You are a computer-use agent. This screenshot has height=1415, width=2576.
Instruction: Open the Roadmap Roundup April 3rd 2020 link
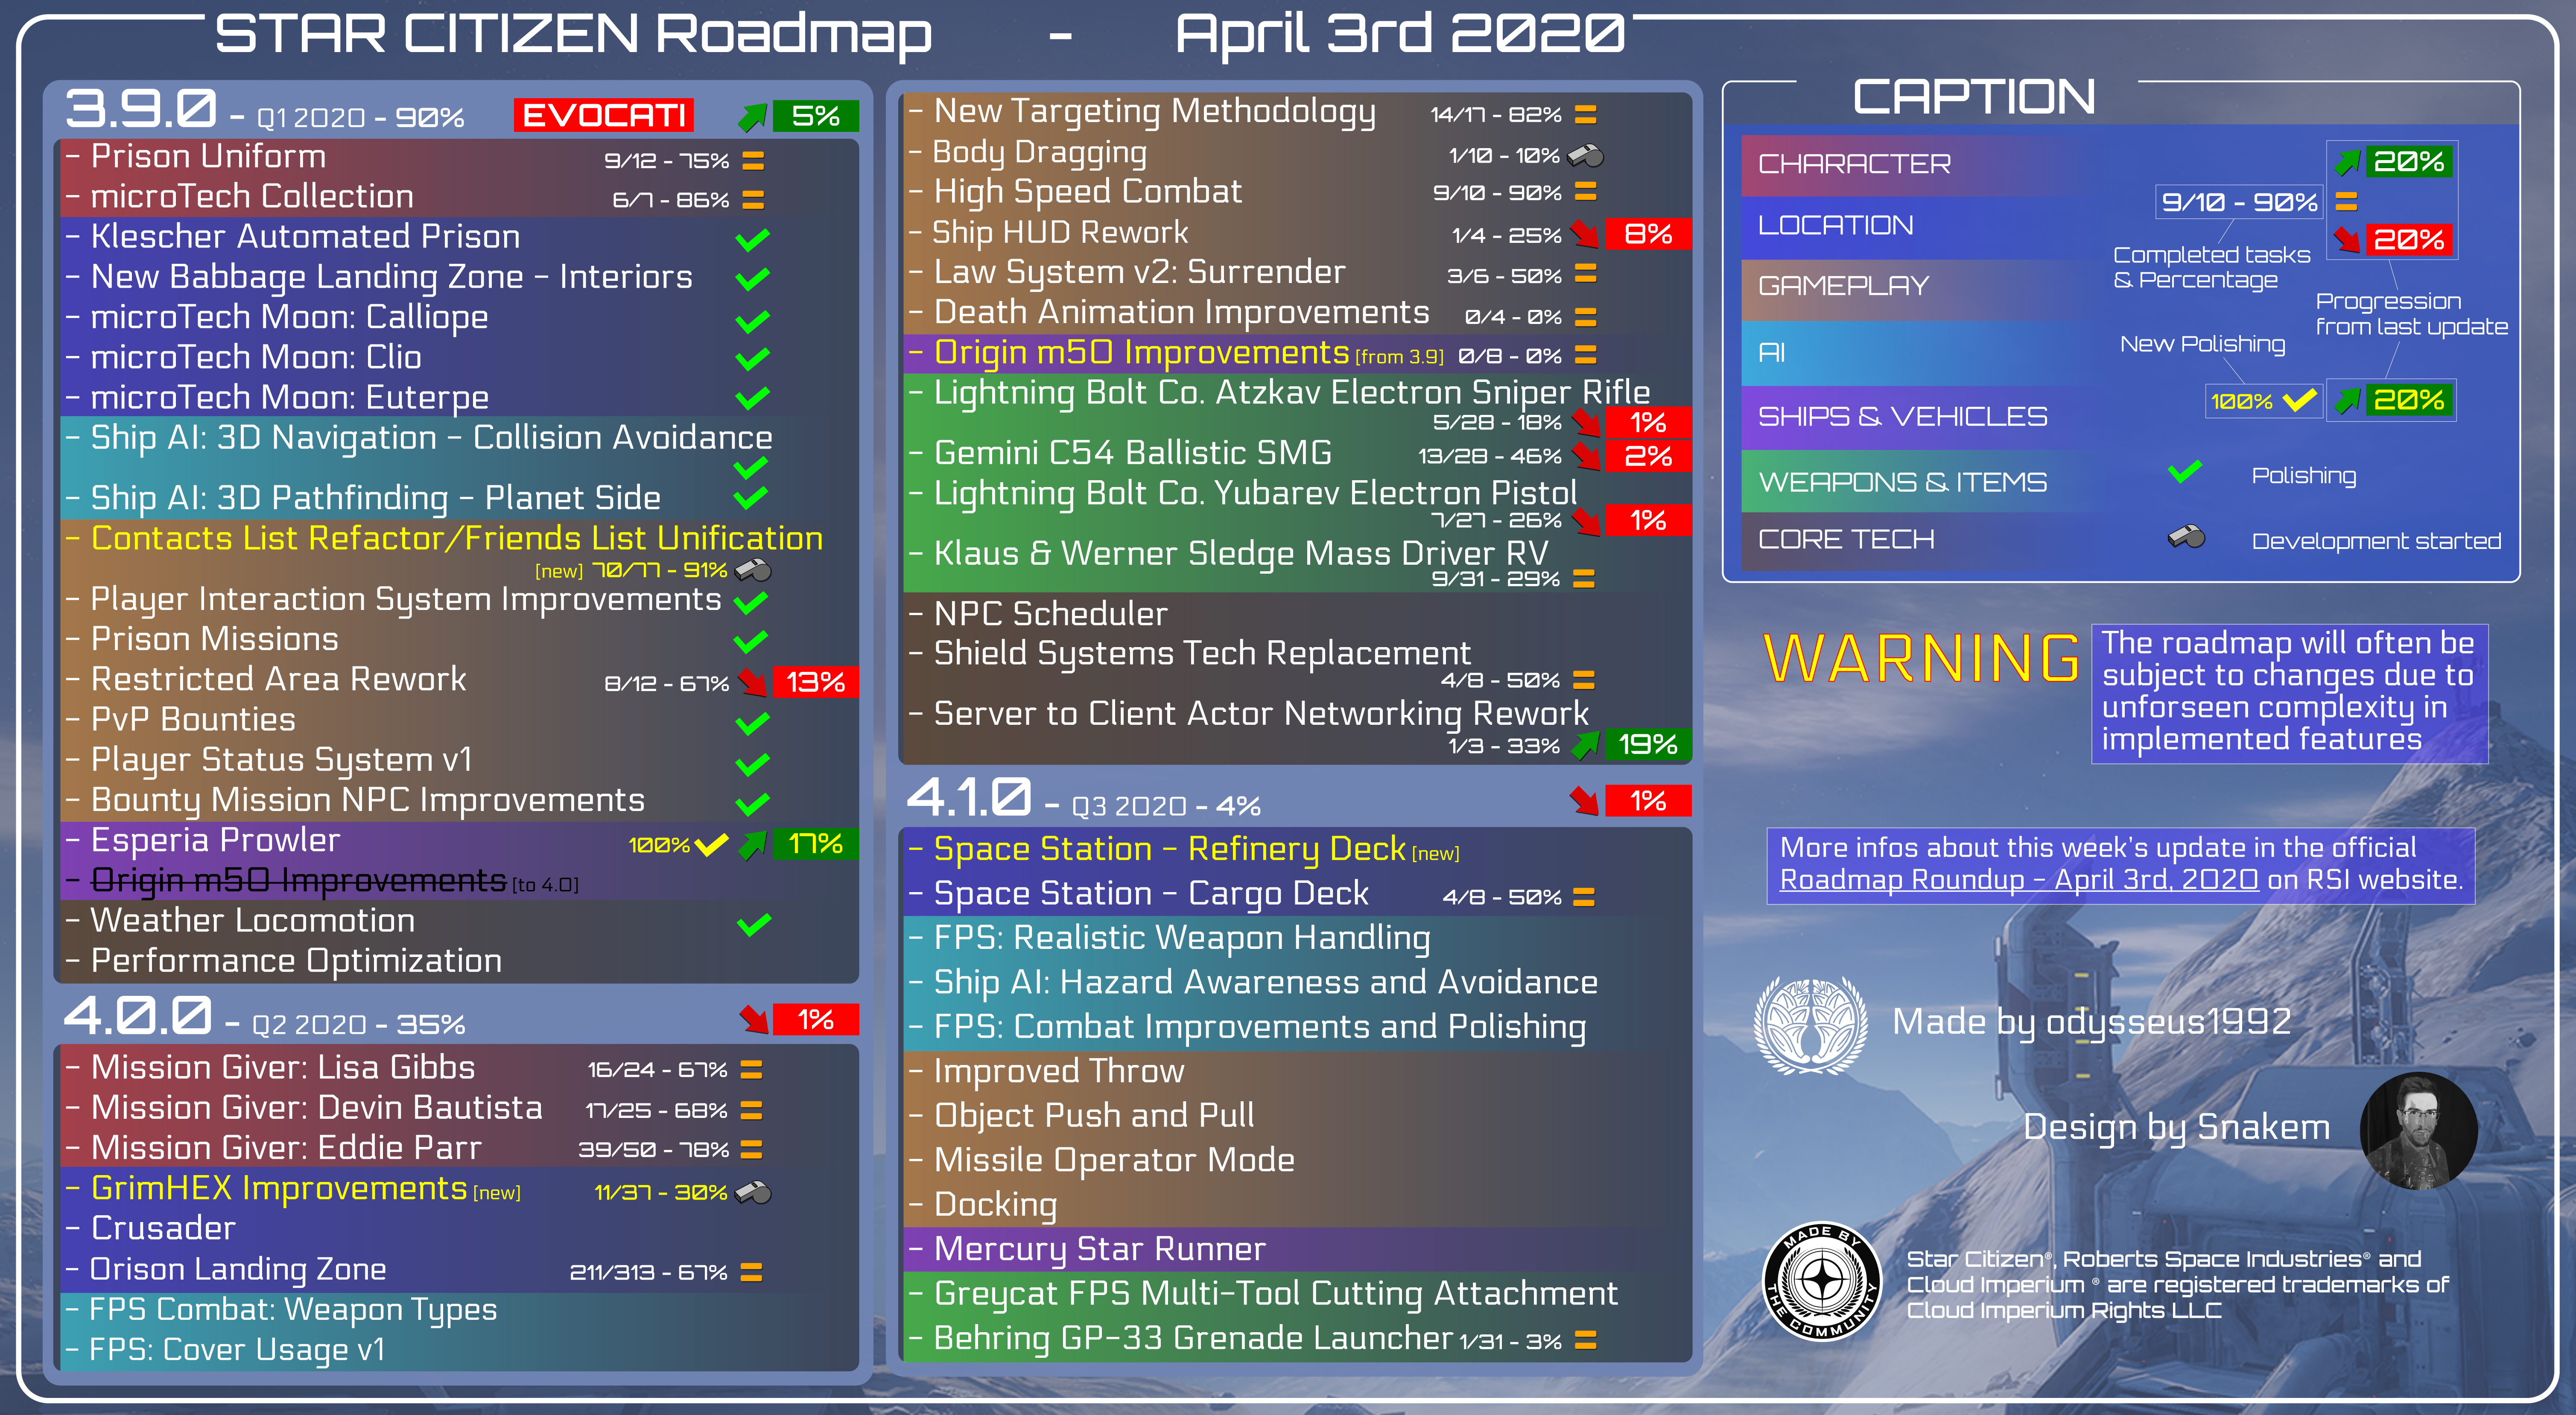pos(2019,880)
